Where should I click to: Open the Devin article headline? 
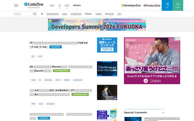point(61,69)
